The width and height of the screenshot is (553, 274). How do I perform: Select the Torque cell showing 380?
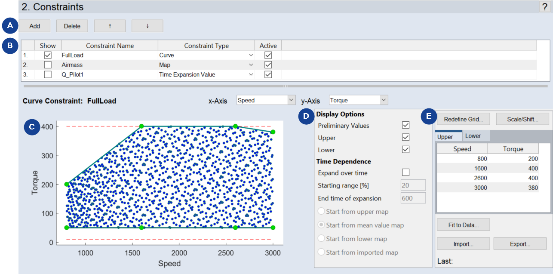coord(514,188)
